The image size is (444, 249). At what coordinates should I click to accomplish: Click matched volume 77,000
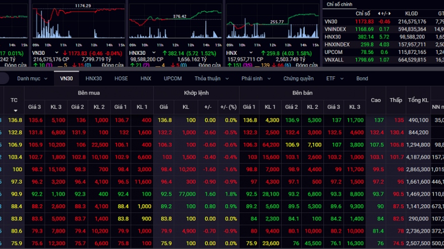187,194
